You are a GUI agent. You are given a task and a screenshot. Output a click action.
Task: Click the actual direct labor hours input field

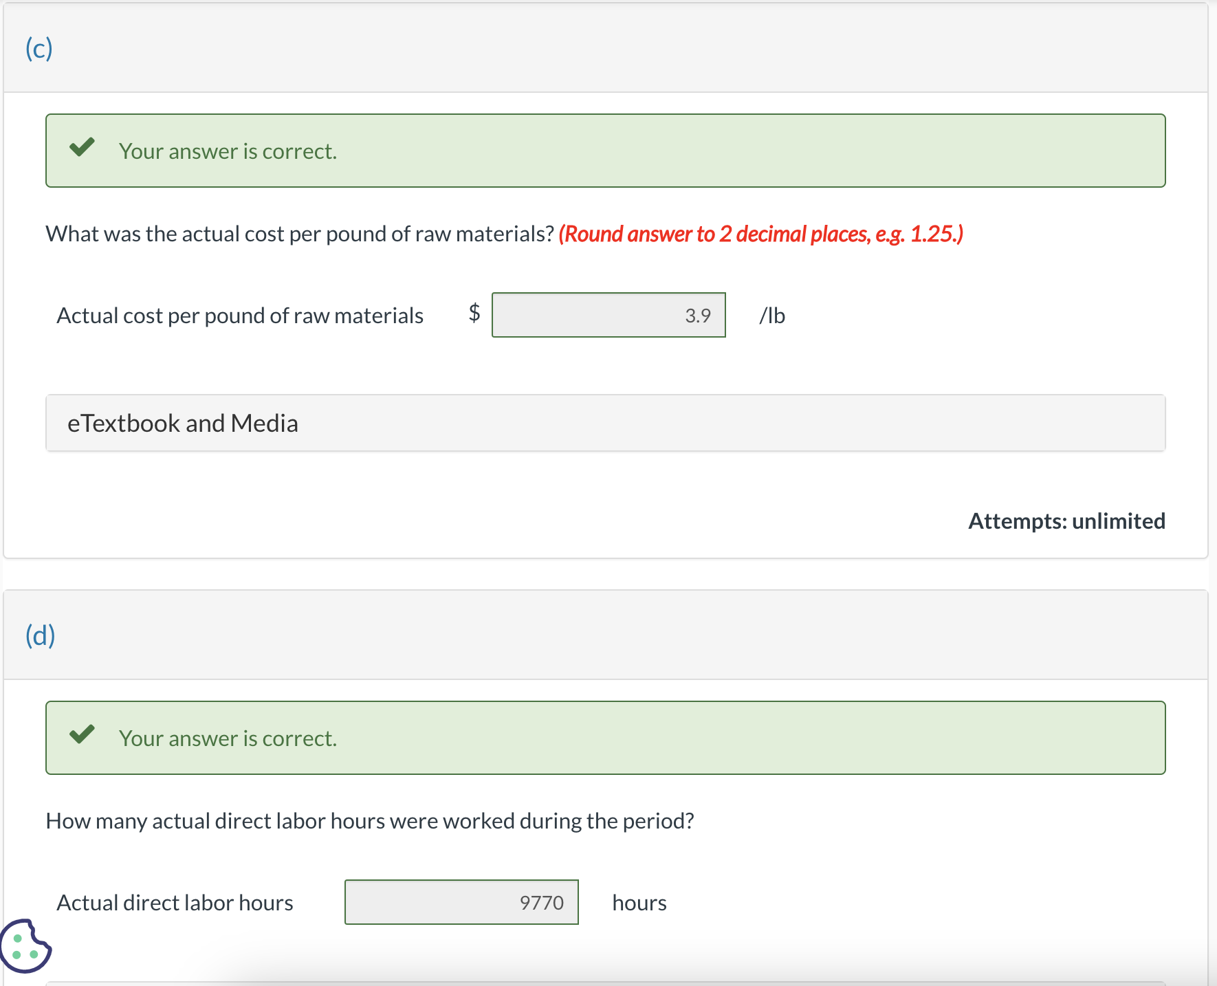461,902
